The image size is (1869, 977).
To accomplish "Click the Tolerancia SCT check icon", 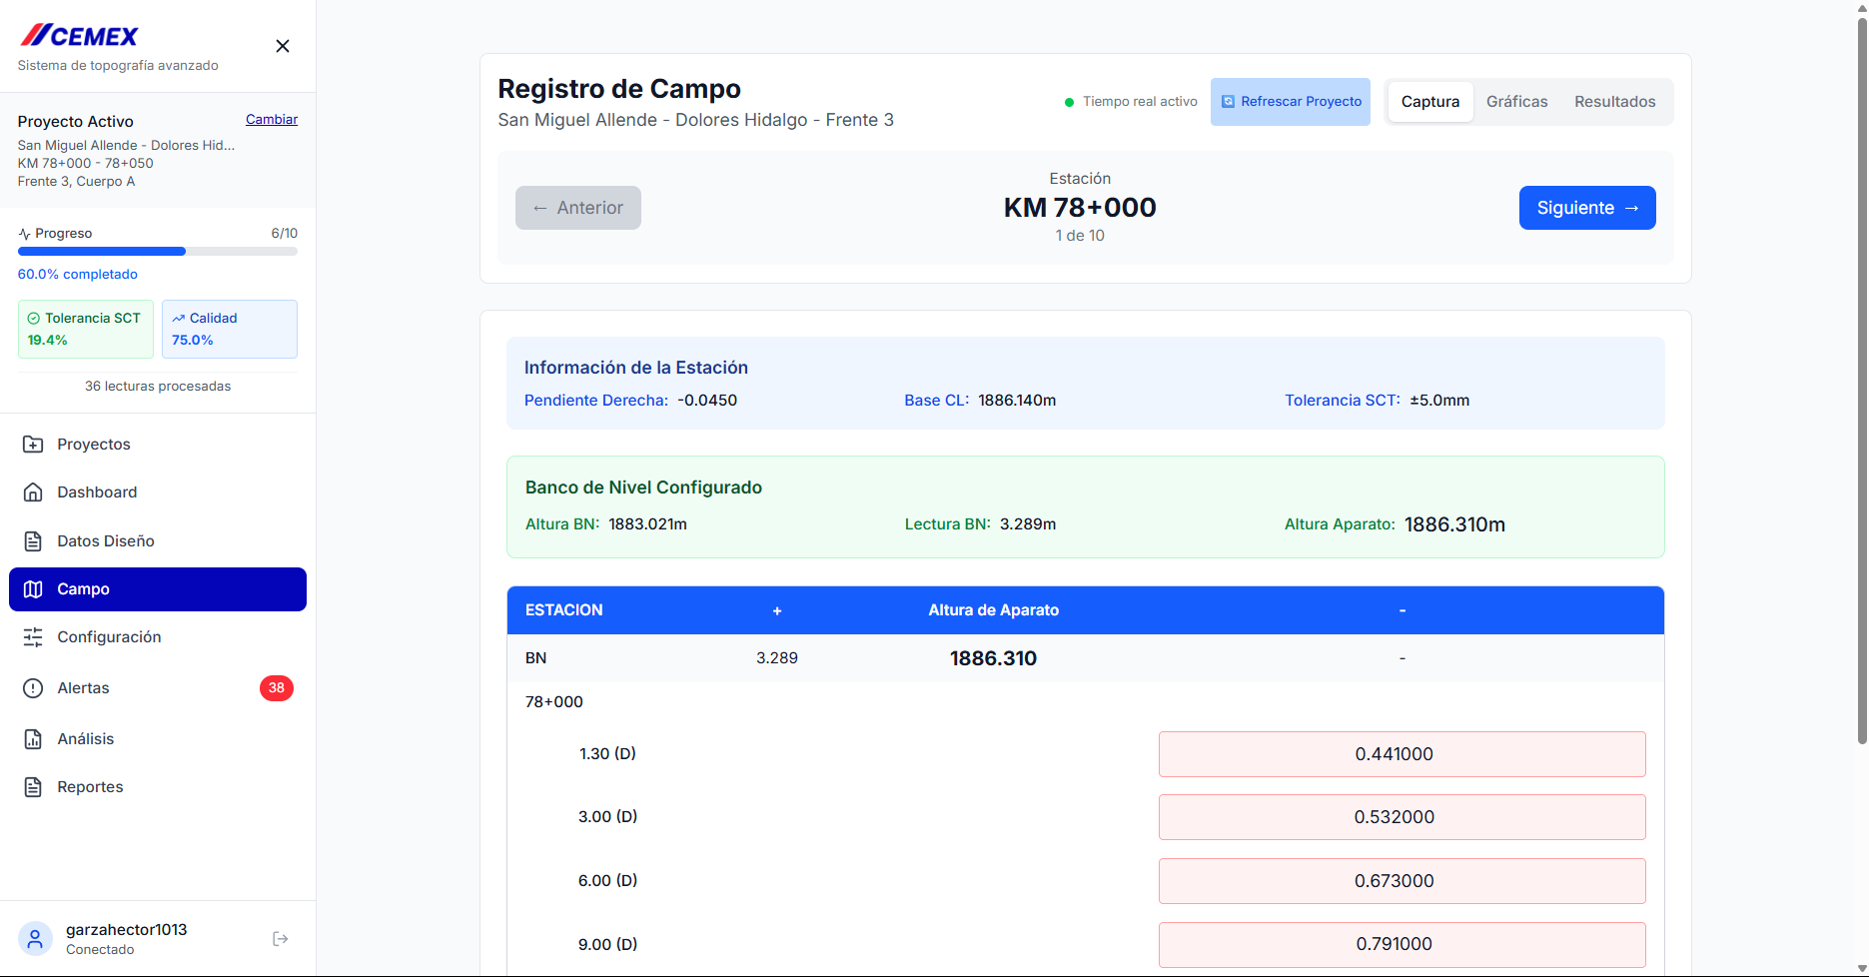I will (34, 319).
